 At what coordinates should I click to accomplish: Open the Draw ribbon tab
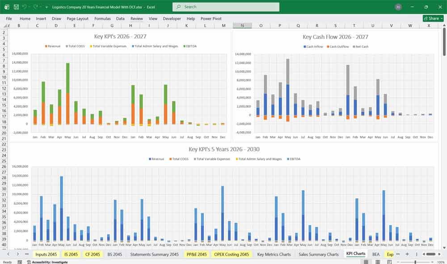[x=56, y=18]
